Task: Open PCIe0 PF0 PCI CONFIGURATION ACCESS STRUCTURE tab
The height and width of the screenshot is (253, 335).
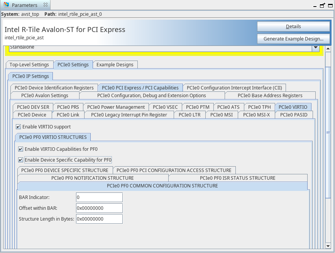Action: coord(174,170)
